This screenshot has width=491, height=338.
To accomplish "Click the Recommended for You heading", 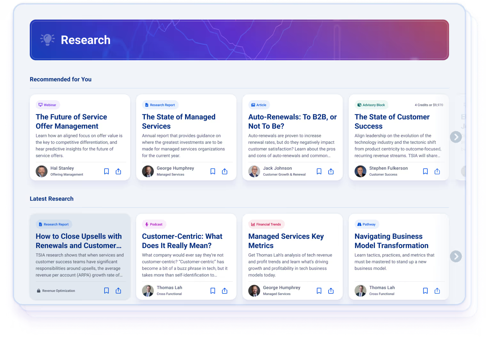I will [x=61, y=79].
